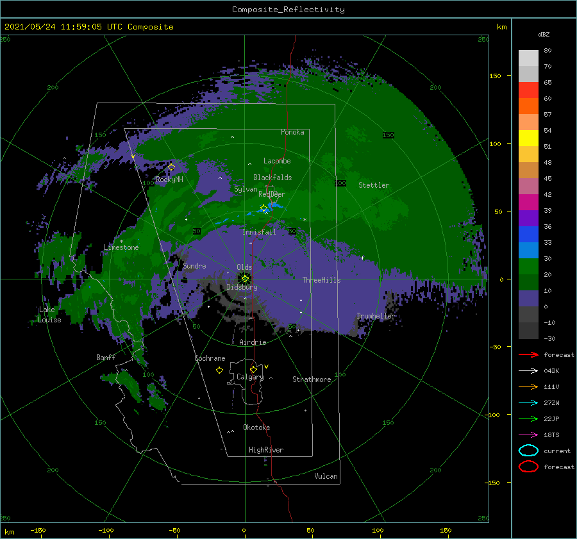
Task: Click the Ponoka city label
Action: pos(292,132)
